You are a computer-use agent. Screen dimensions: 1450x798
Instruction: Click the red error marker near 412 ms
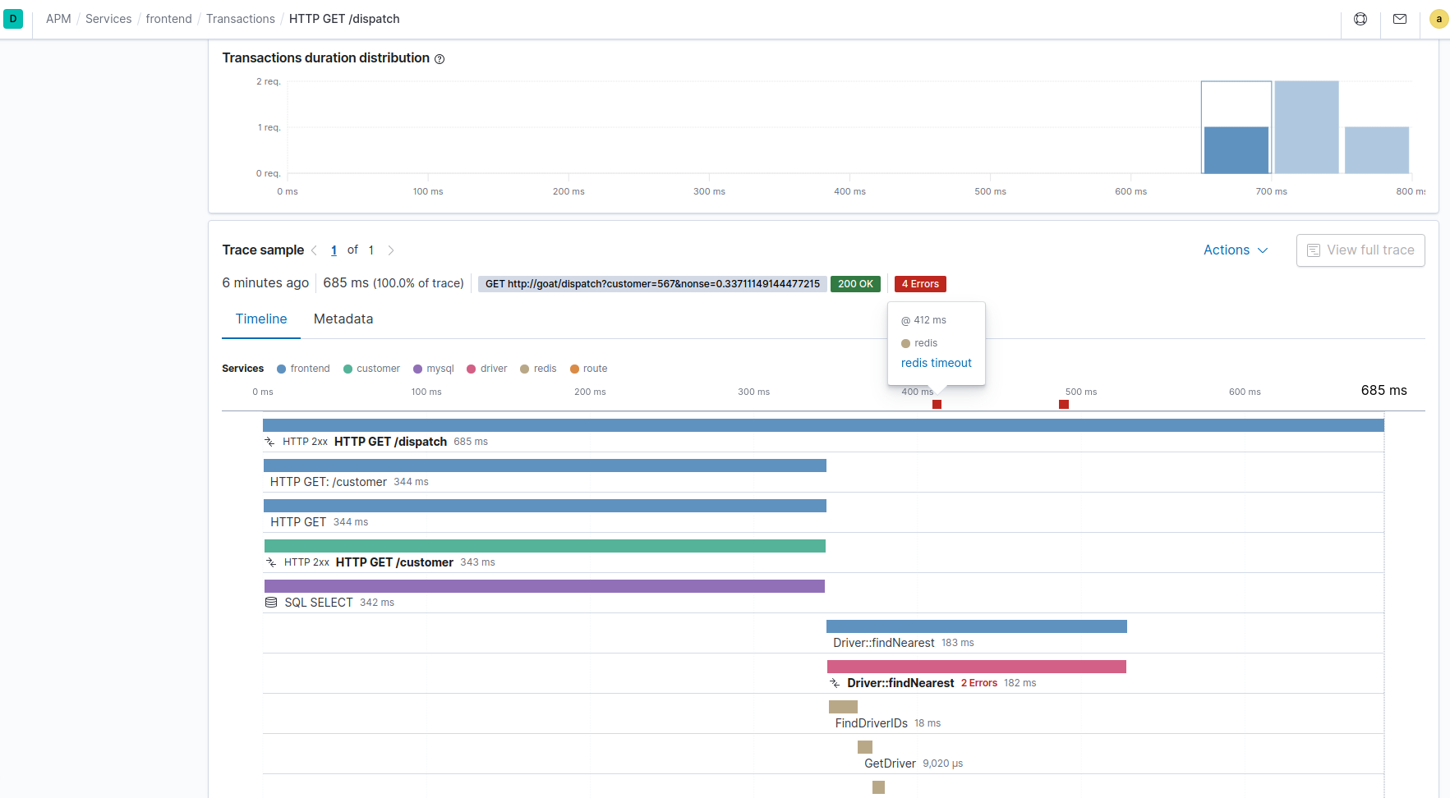pos(937,404)
